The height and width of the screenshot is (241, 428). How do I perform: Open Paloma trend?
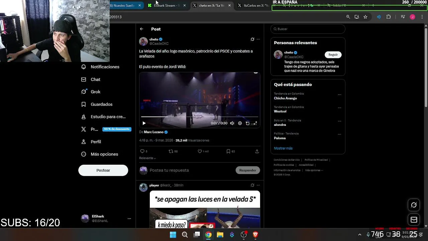click(280, 138)
